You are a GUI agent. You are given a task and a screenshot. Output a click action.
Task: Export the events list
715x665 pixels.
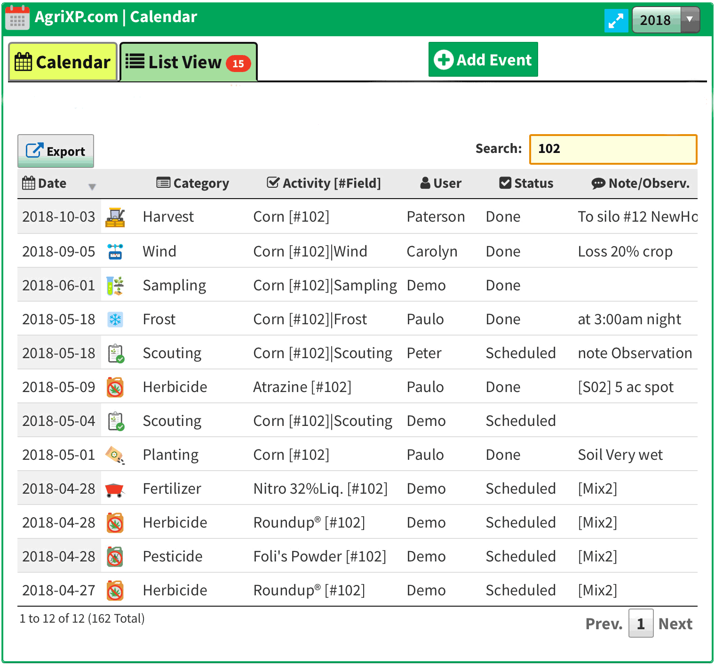56,151
